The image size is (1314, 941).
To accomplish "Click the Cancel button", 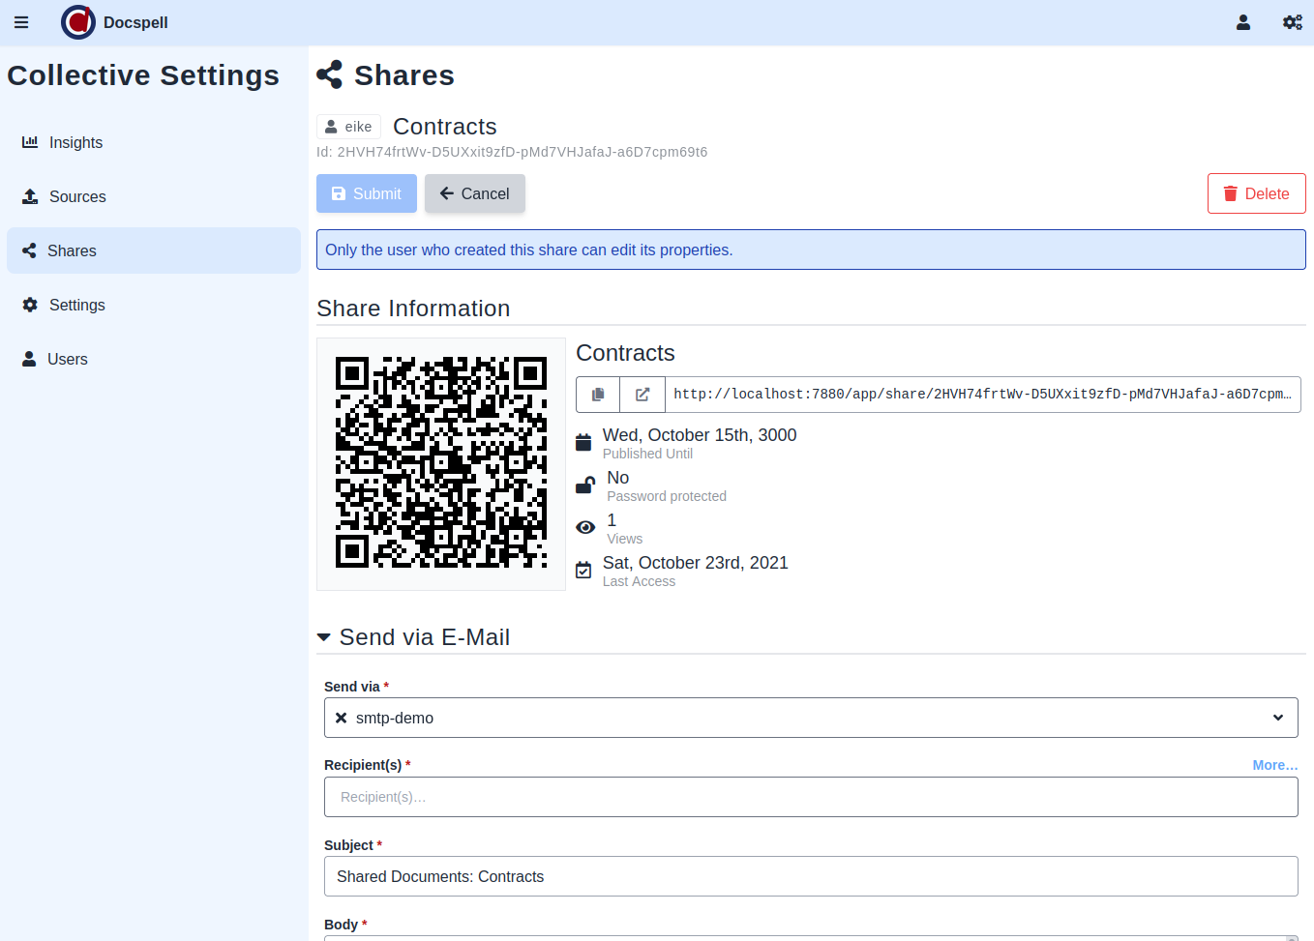I will [x=474, y=193].
